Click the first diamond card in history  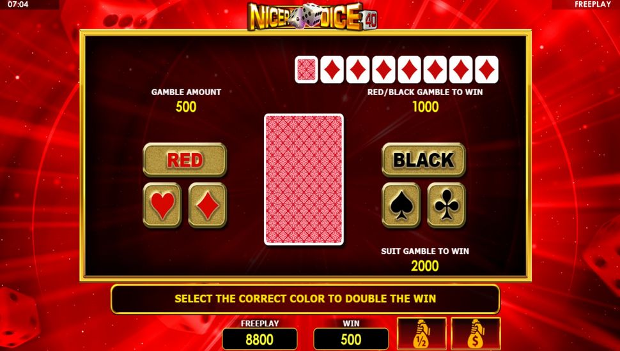click(x=332, y=70)
